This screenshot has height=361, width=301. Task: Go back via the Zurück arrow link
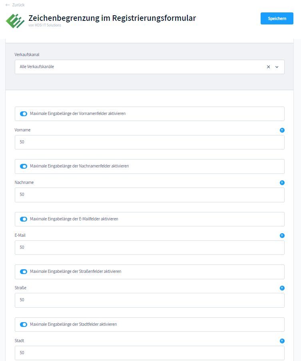15,5
